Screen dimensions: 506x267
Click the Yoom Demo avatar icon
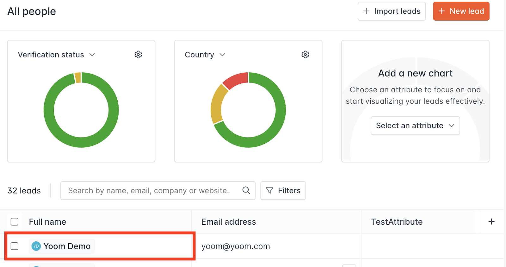[x=36, y=246]
